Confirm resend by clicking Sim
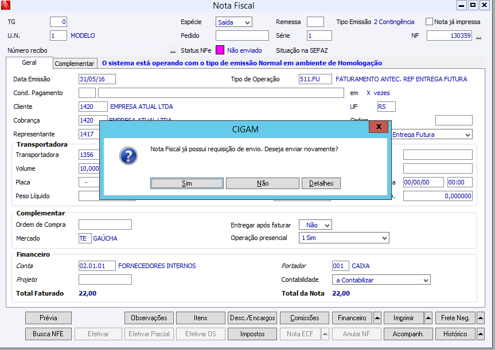The width and height of the screenshot is (495, 350). [x=187, y=183]
